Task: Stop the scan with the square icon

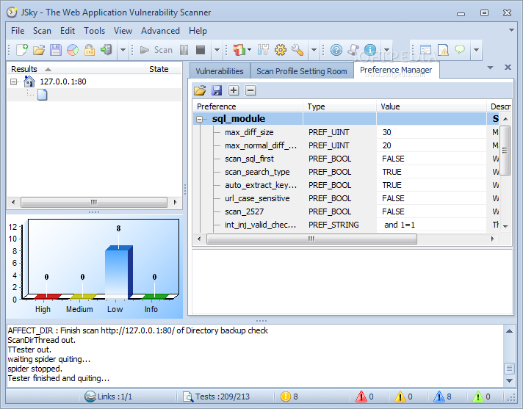Action: click(201, 50)
